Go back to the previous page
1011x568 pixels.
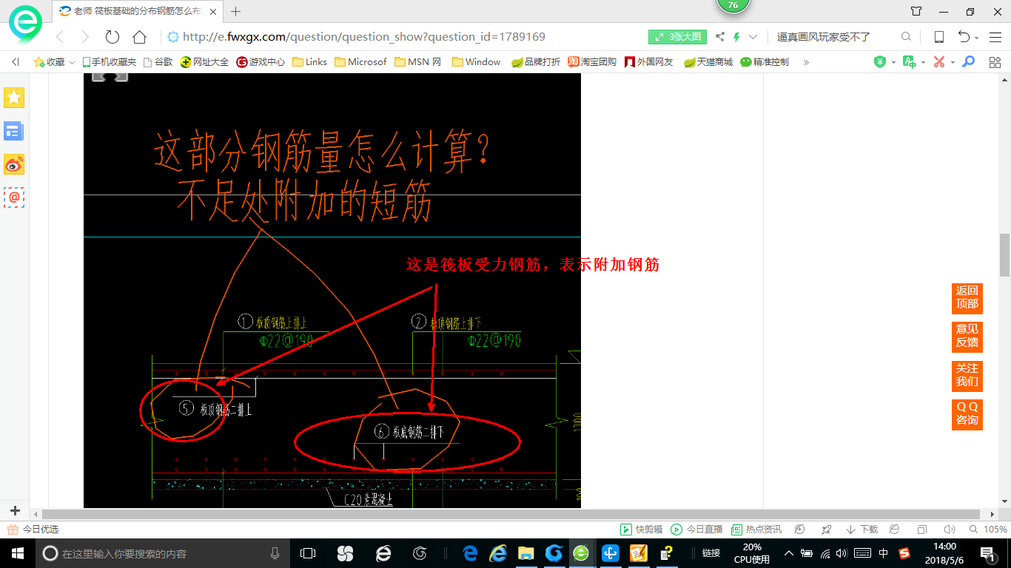tap(60, 37)
